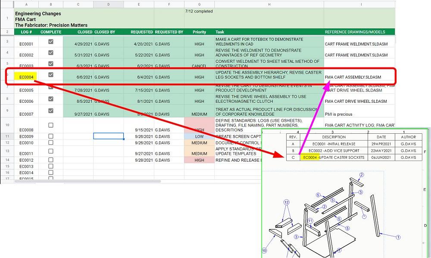
Task: Select the Priority column header cell
Action: point(199,32)
